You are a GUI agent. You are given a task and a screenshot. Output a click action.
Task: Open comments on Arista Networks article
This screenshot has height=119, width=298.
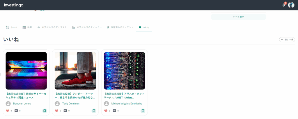[x=114, y=111]
